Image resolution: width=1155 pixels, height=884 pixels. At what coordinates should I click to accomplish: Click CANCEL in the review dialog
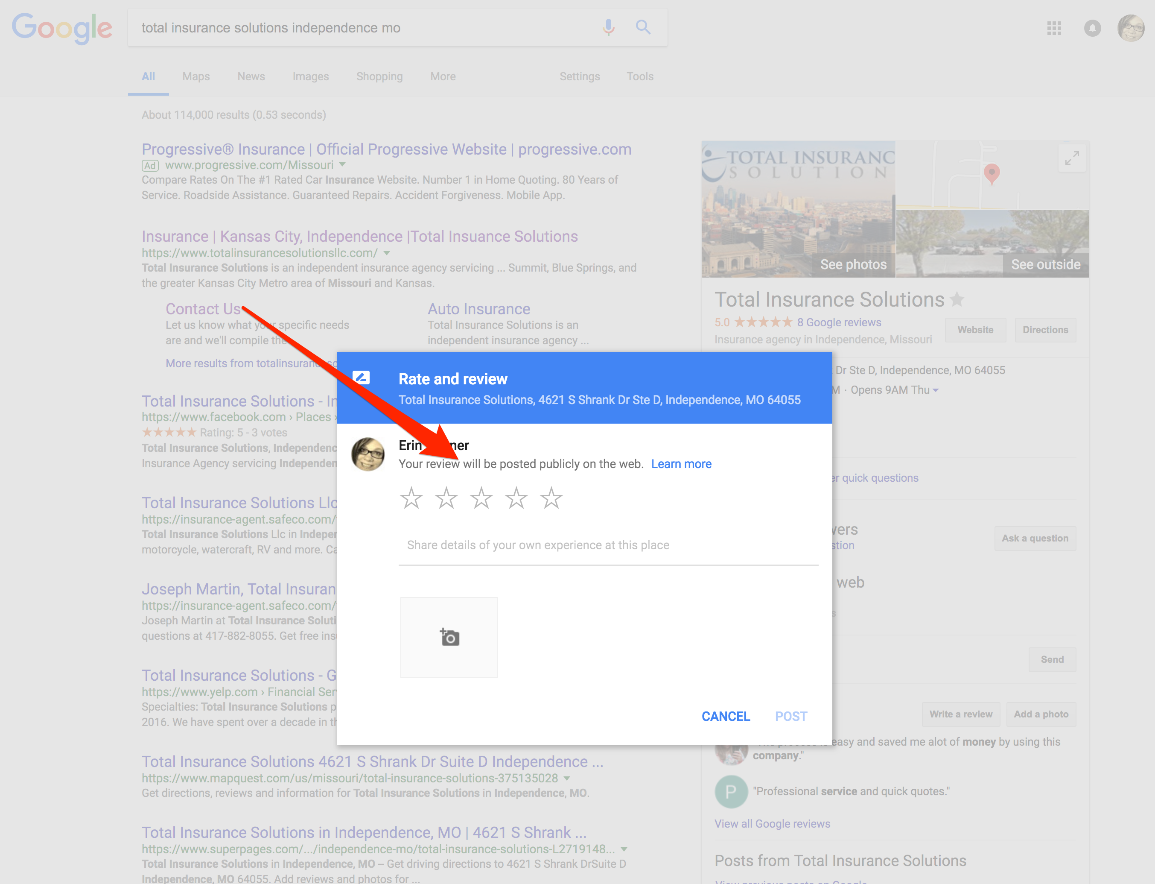(x=726, y=716)
